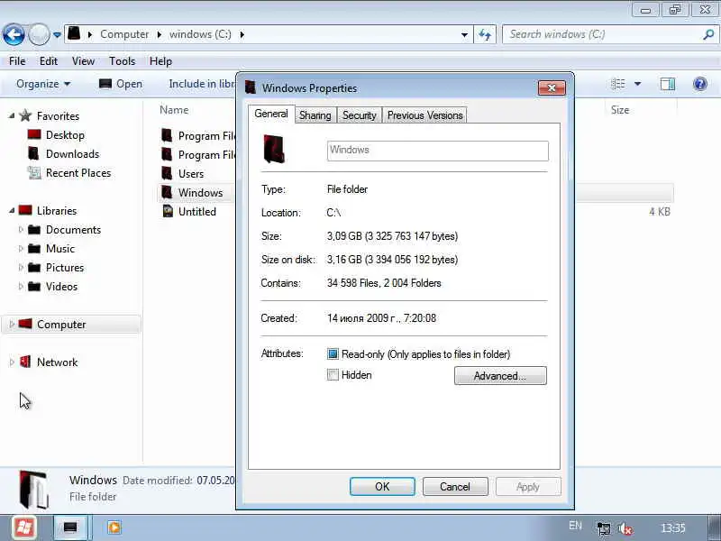Click the Network icon in sidebar

(x=25, y=362)
